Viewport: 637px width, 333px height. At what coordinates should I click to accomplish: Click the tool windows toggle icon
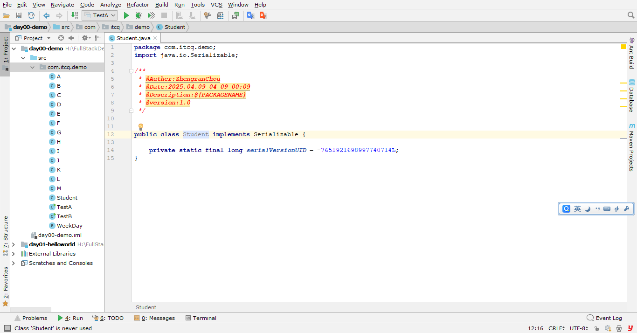(7, 328)
